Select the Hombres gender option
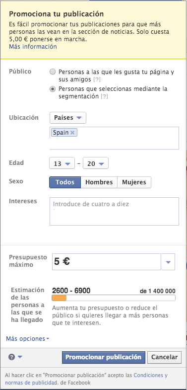 [99, 182]
